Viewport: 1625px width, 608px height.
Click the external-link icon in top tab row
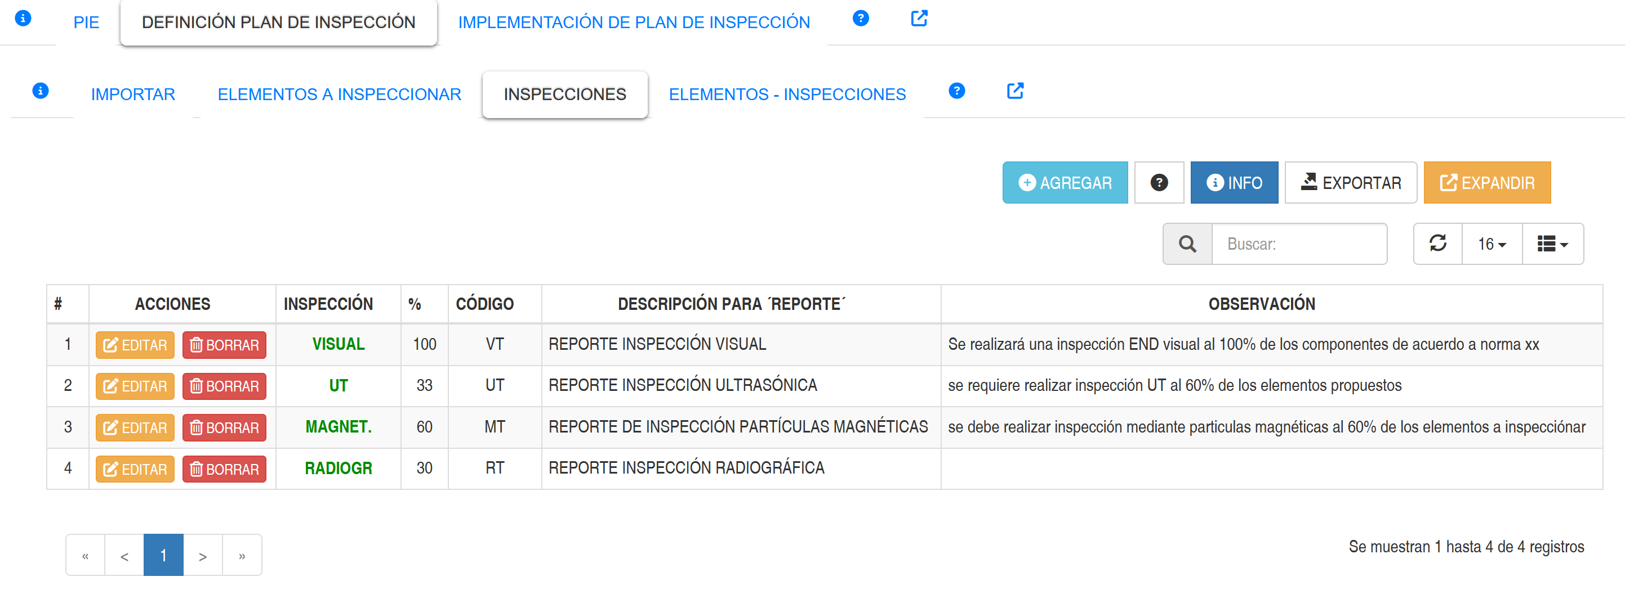[919, 18]
